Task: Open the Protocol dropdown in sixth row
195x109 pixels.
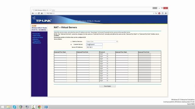Action: (104, 66)
